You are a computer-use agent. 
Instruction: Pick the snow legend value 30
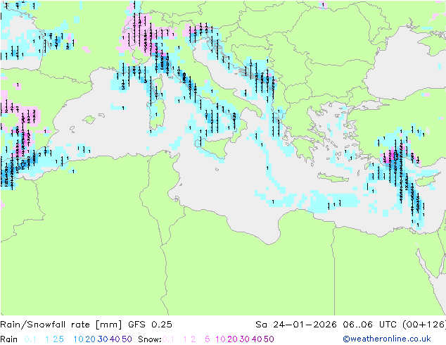(245, 339)
